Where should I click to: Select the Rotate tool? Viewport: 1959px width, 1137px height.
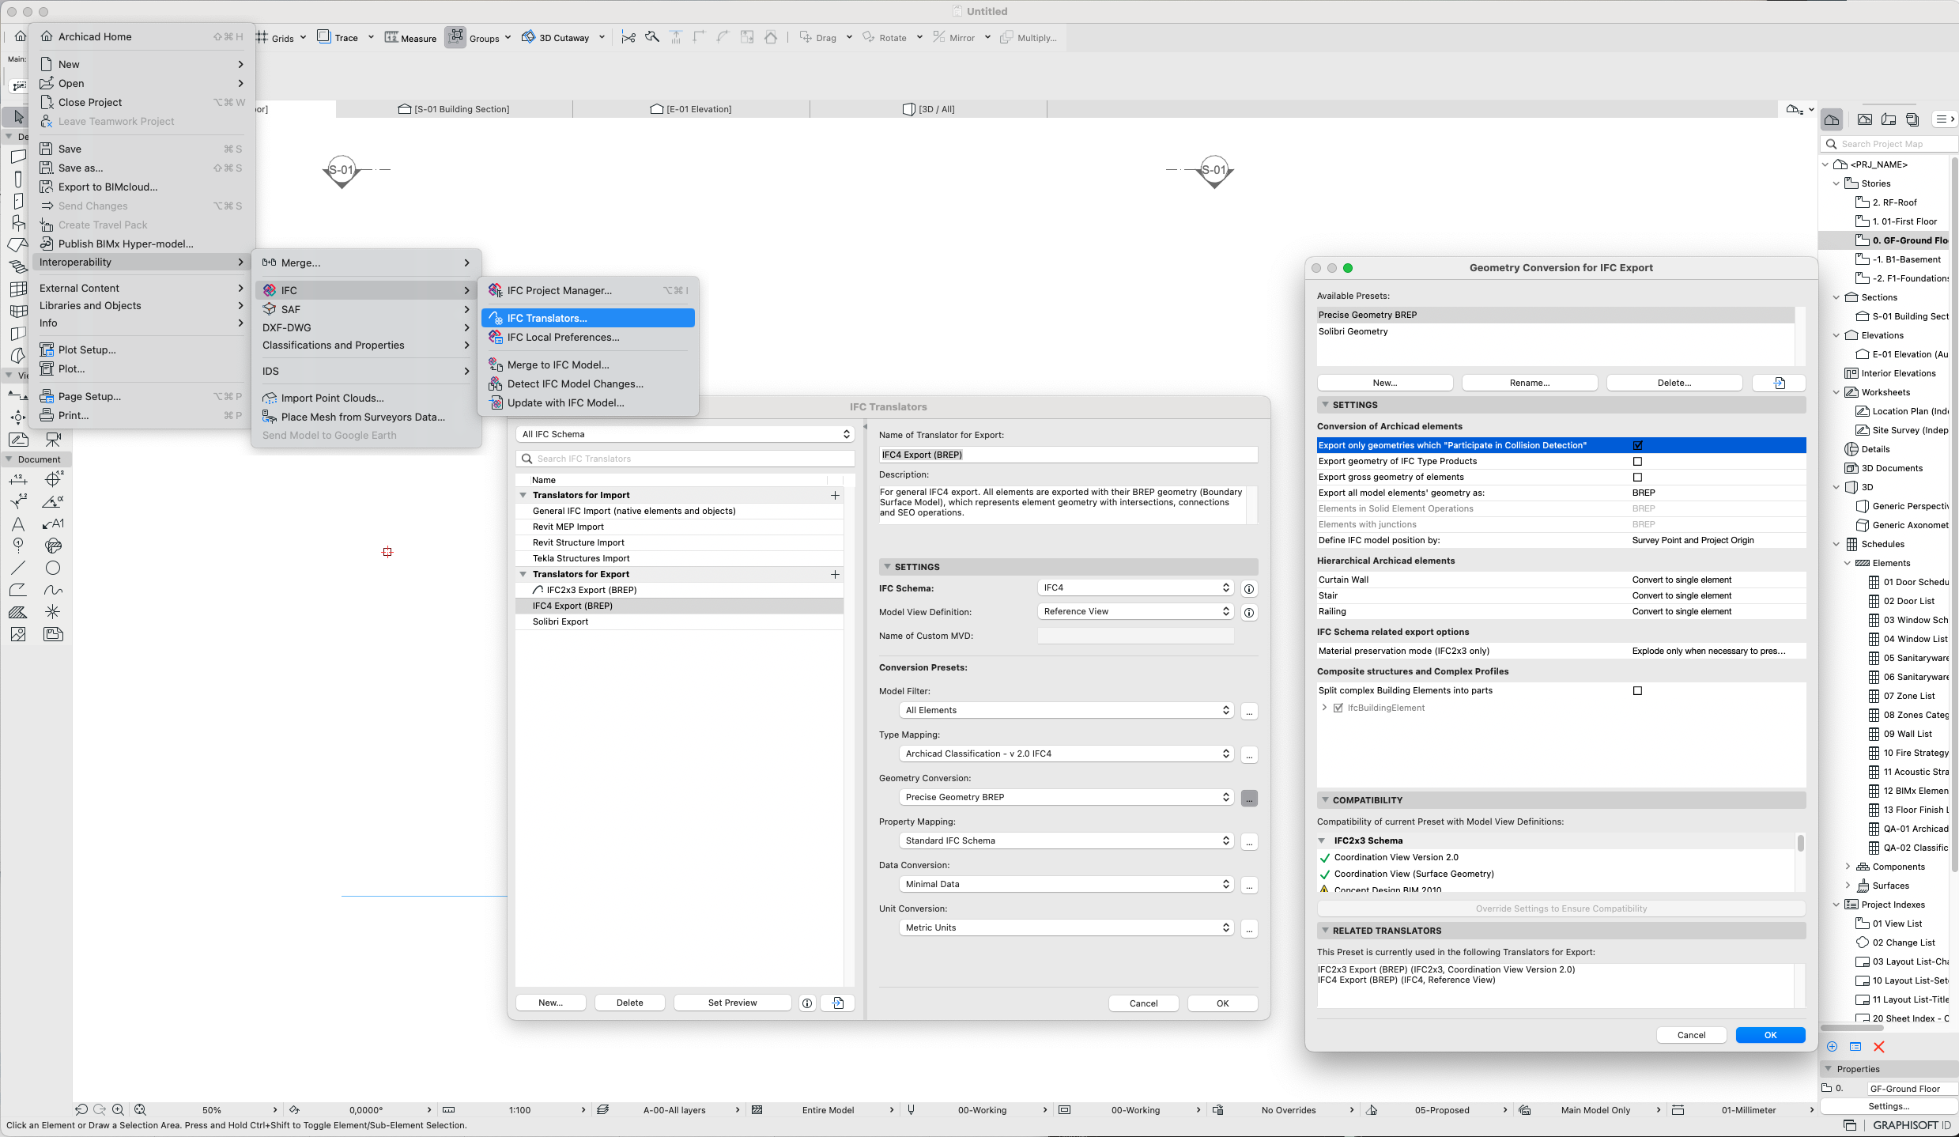pos(885,37)
